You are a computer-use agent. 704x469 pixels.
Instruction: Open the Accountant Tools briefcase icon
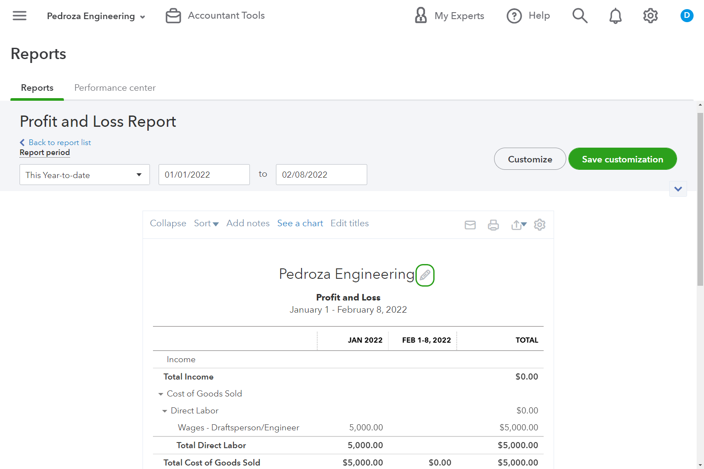coord(173,15)
